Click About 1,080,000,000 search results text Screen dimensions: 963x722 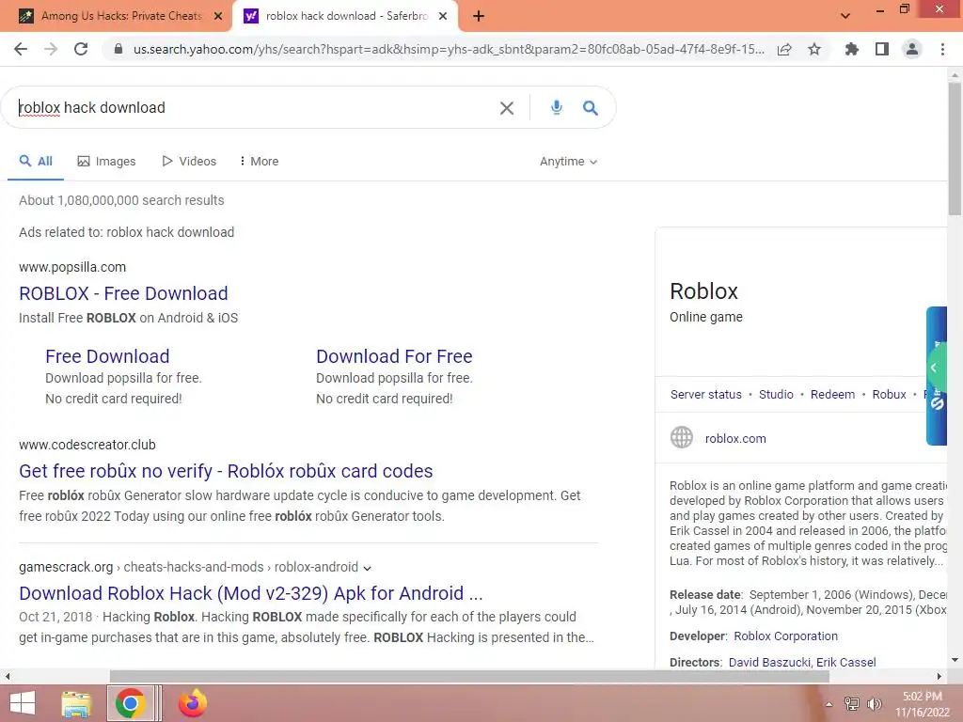pyautogui.click(x=121, y=200)
